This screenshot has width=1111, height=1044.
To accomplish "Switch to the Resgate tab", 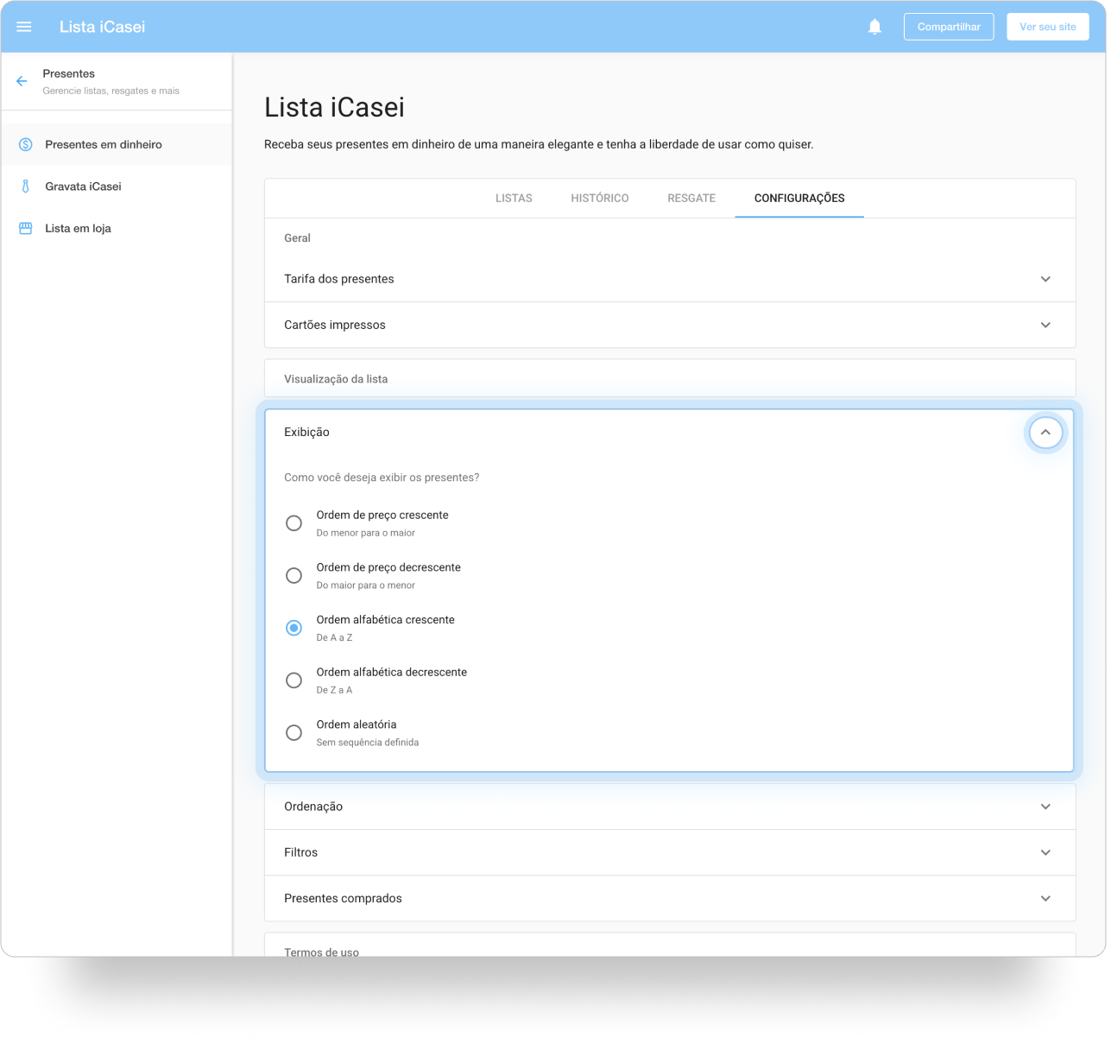I will point(691,199).
